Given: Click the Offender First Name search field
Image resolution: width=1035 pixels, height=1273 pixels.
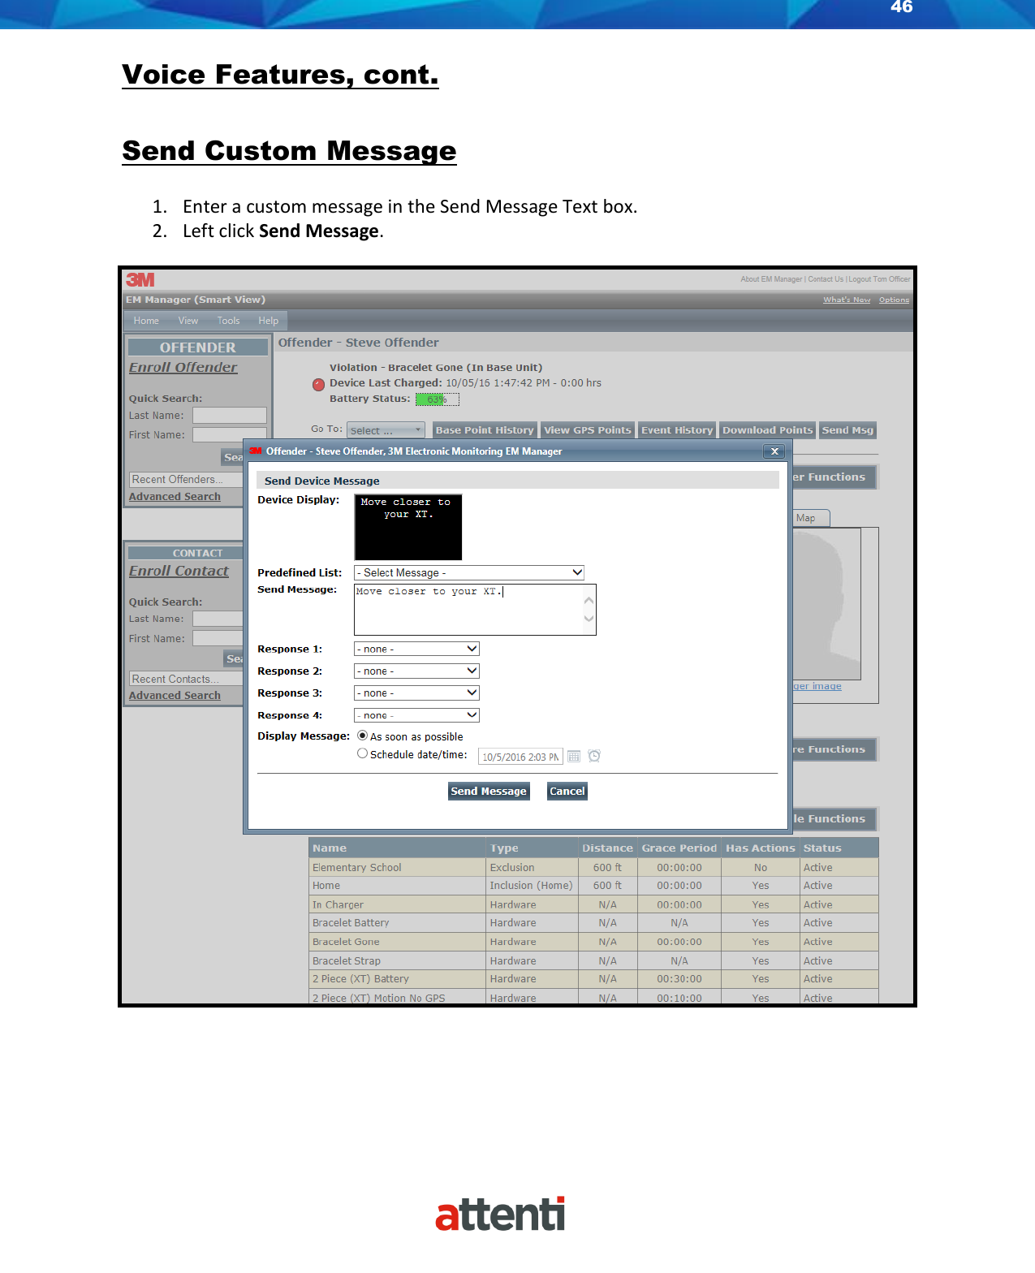Looking at the screenshot, I should (x=230, y=435).
